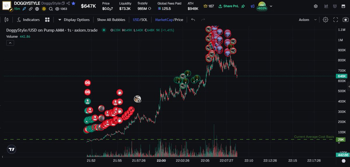The width and height of the screenshot is (350, 167).
Task: Pin the token using the green pin icon
Action: pyautogui.click(x=243, y=6)
